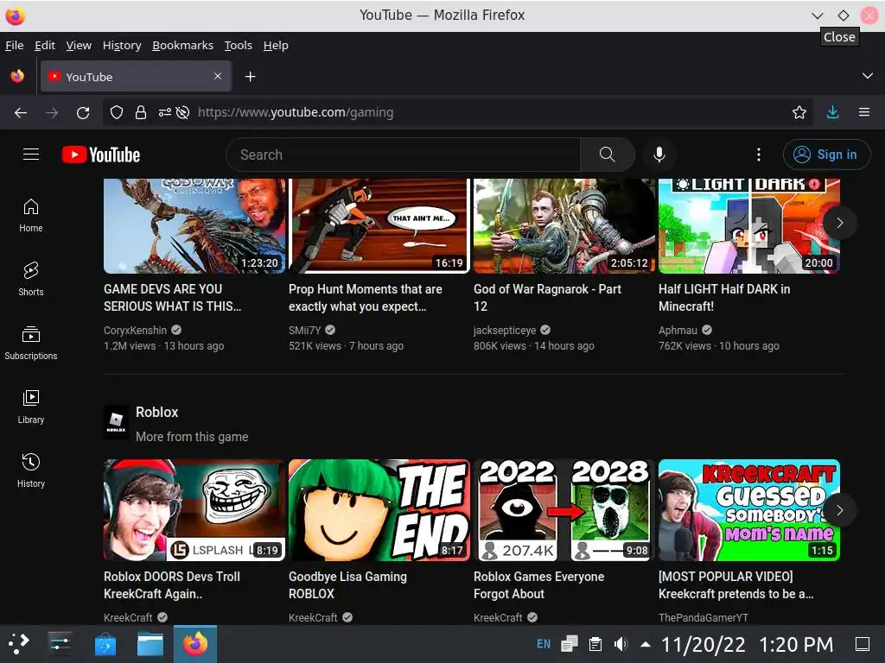Reload the page with refresh icon
Viewport: 885px width, 663px height.
point(83,113)
